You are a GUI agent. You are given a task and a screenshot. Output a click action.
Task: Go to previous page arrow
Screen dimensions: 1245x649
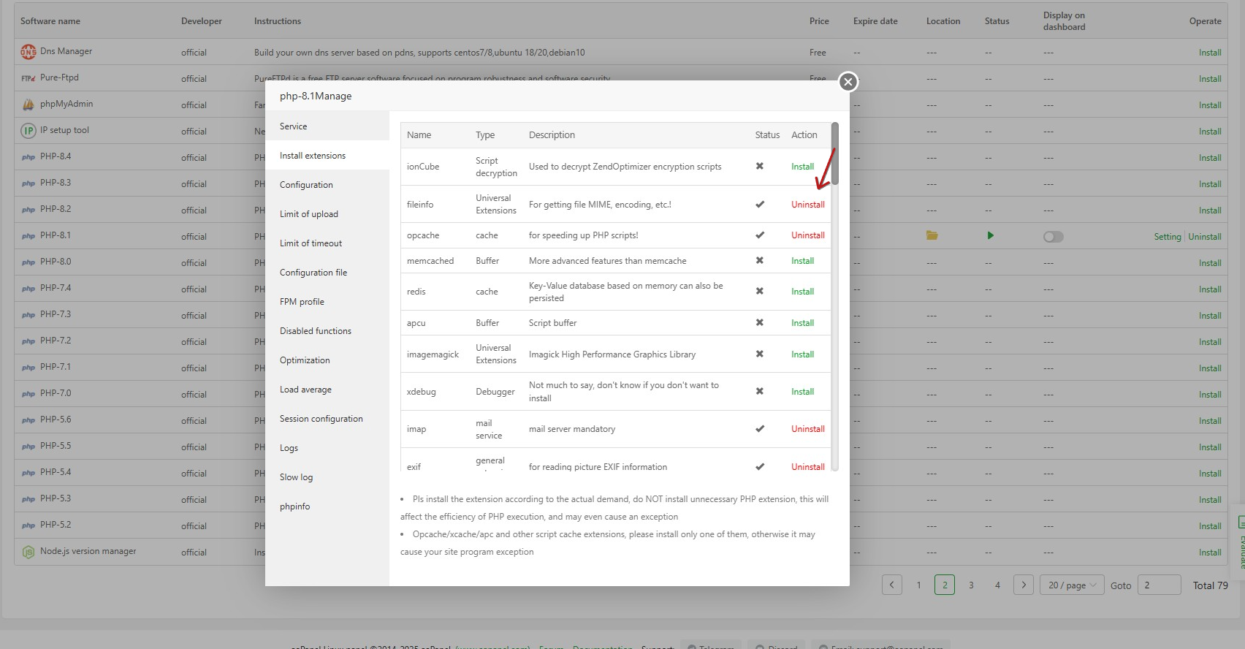[x=891, y=585]
